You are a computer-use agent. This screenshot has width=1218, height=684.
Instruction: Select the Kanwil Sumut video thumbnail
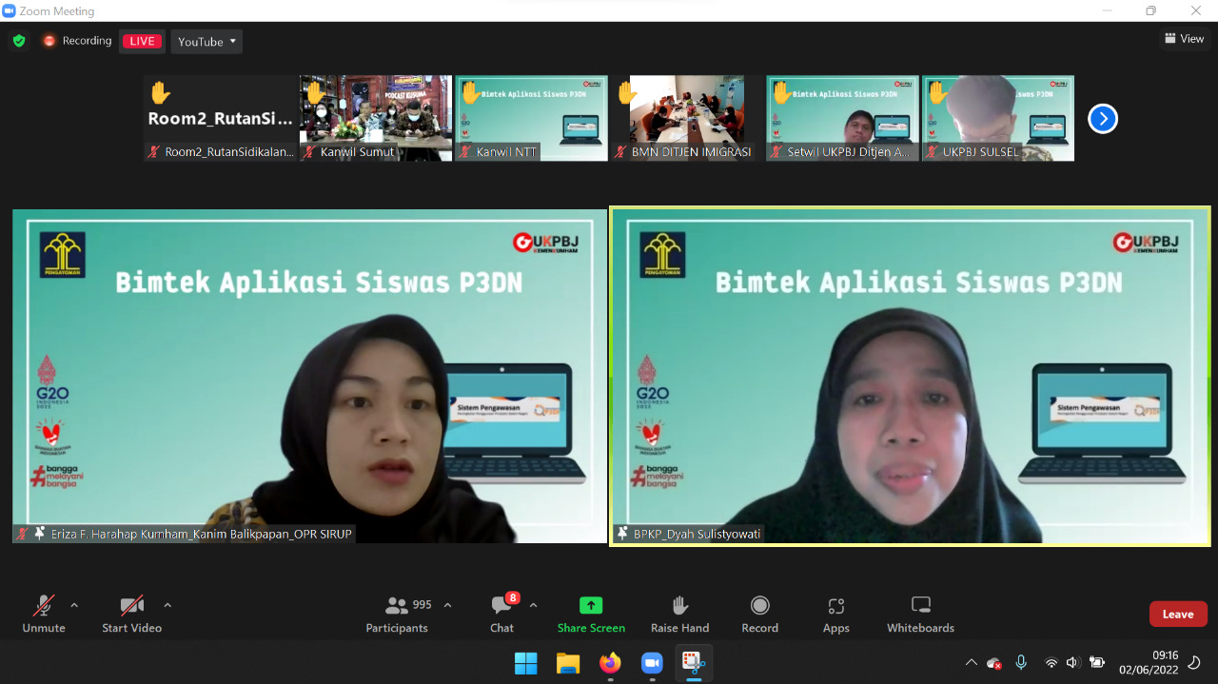pyautogui.click(x=376, y=118)
